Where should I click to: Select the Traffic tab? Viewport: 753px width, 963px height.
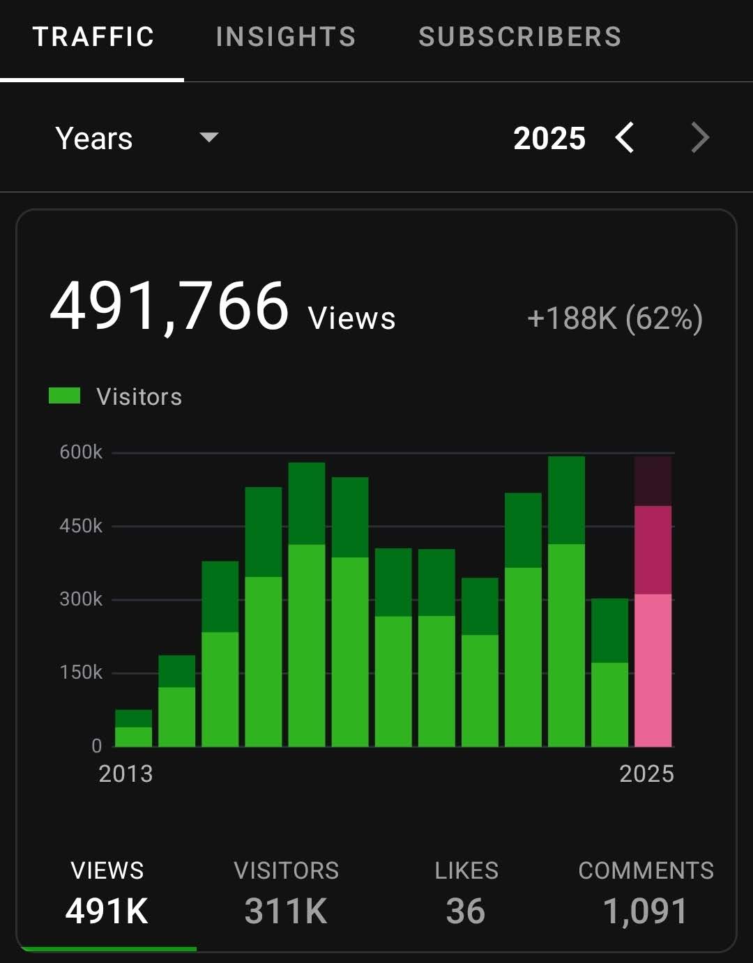[x=93, y=37]
